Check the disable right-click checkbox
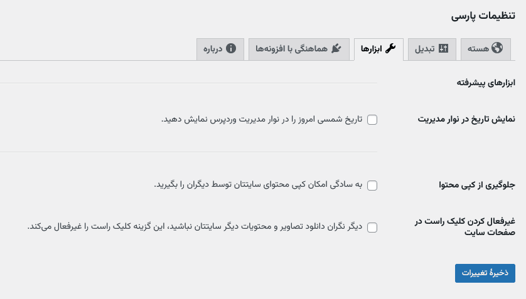Image resolution: width=526 pixels, height=299 pixels. point(372,228)
